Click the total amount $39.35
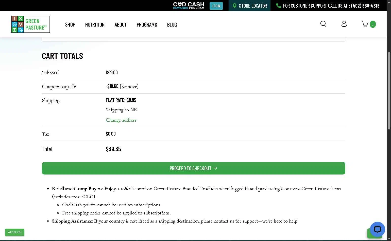 (113, 149)
